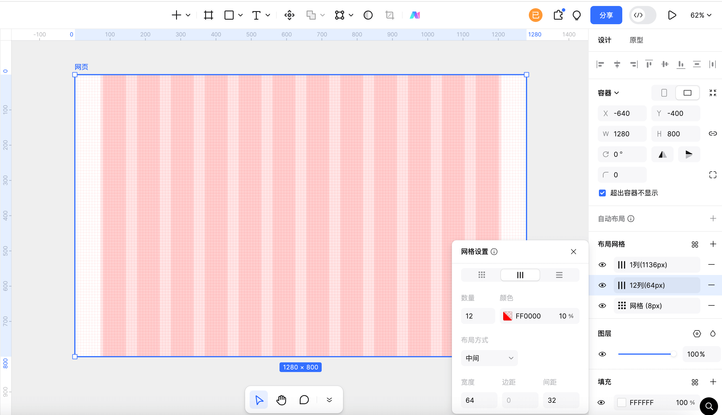Viewport: 722px width, 415px height.
Task: Toggle the code mode switch
Action: tap(643, 15)
